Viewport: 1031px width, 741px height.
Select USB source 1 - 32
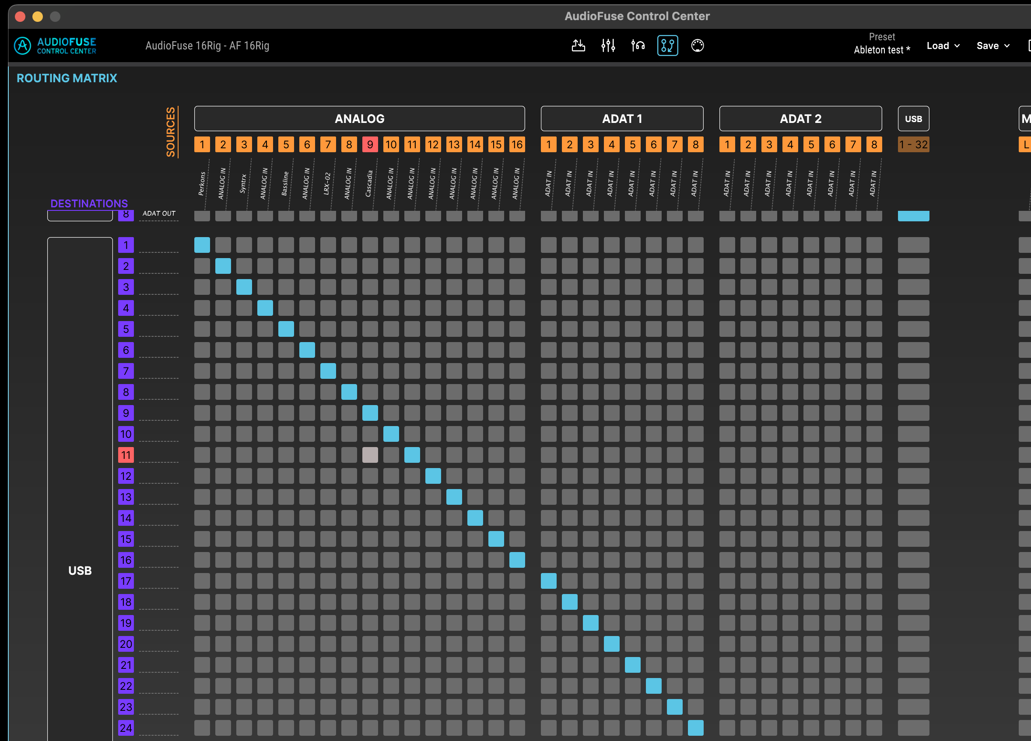coord(913,144)
